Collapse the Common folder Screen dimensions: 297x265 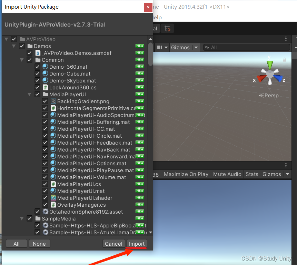click(x=22, y=60)
